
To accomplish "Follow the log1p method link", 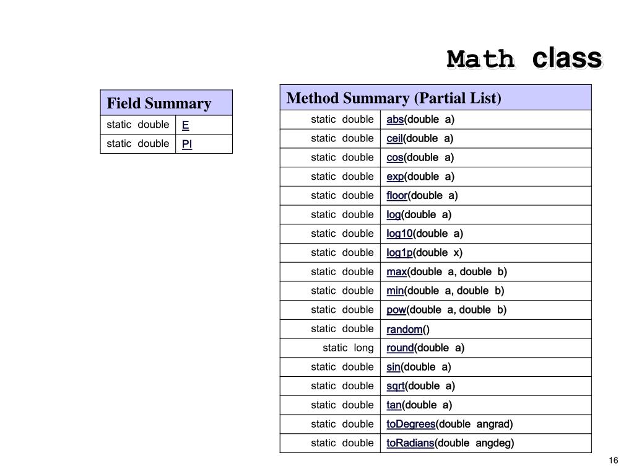I will click(399, 253).
